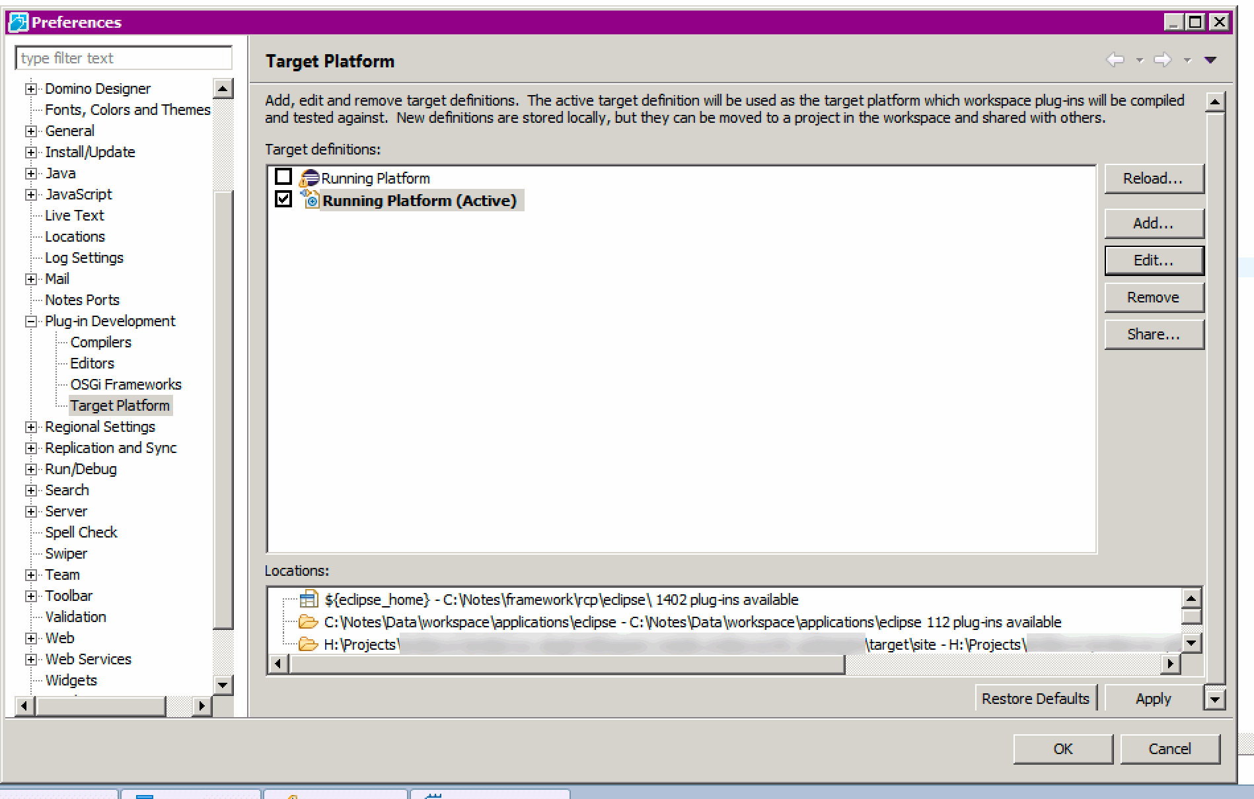Click the Edit... button
Image resolution: width=1254 pixels, height=799 pixels.
[1154, 260]
